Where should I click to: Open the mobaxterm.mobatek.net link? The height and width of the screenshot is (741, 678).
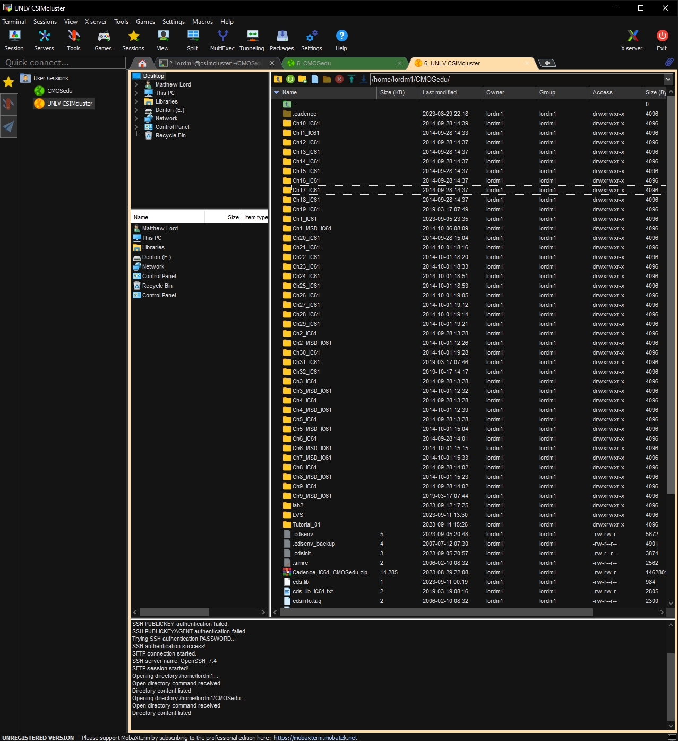[315, 738]
